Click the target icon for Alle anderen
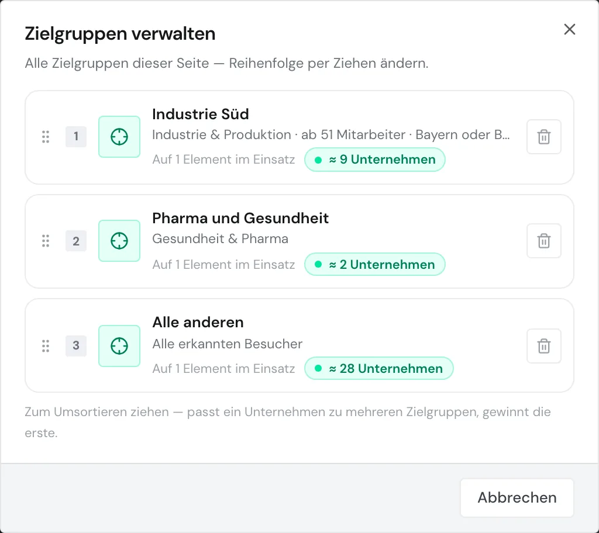This screenshot has height=533, width=599. pyautogui.click(x=119, y=346)
